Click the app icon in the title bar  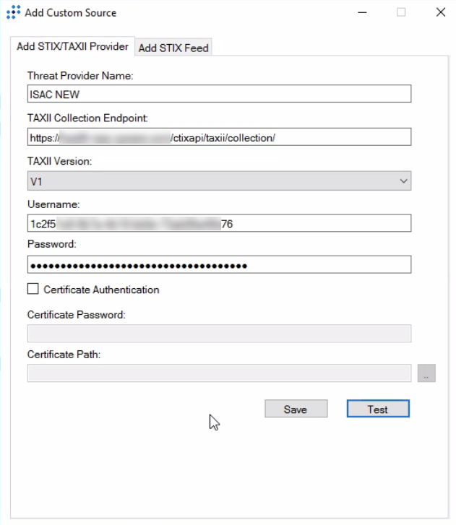(x=13, y=12)
